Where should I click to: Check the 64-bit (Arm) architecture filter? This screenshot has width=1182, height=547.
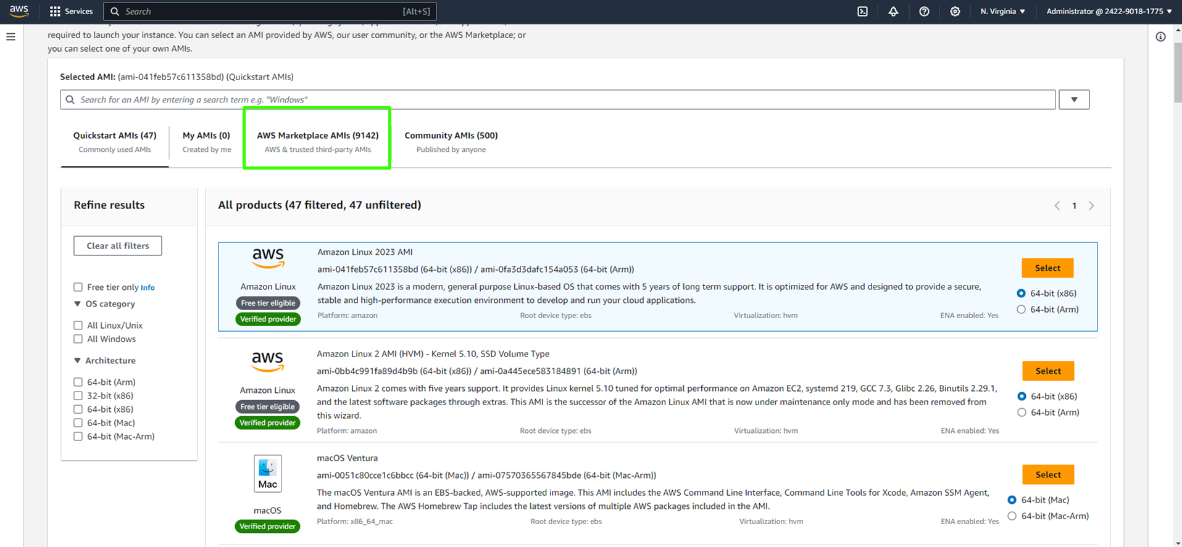(78, 382)
